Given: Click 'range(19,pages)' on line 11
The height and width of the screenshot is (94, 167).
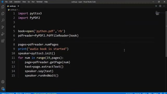Looking at the screenshot, I should [49, 58].
